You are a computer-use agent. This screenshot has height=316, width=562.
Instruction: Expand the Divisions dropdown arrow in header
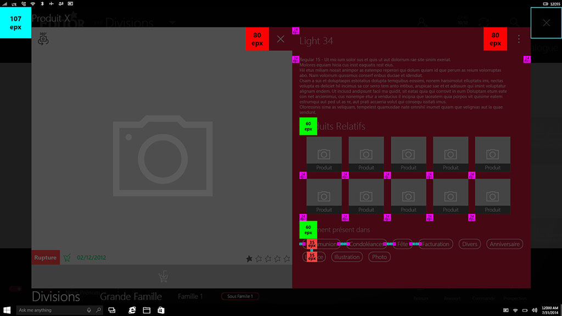coord(172,23)
